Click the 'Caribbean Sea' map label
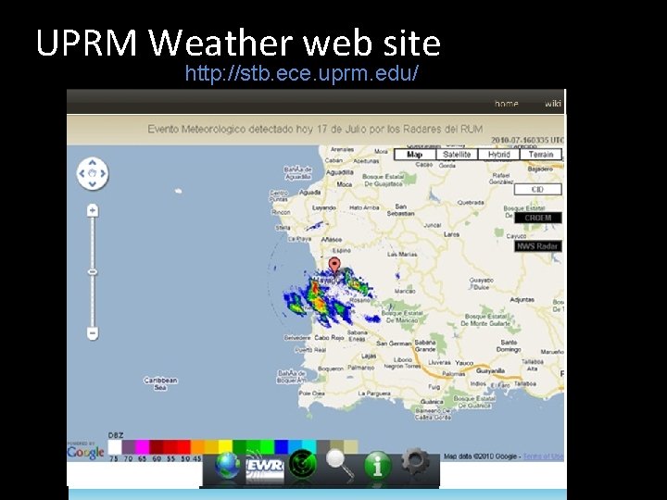The image size is (667, 500). click(x=160, y=383)
